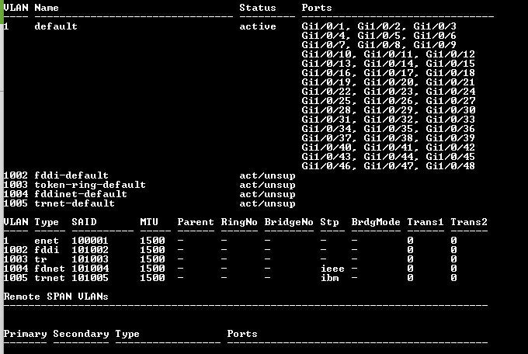The height and width of the screenshot is (354, 528).
Task: Click SAID value '100001'
Action: coord(90,241)
